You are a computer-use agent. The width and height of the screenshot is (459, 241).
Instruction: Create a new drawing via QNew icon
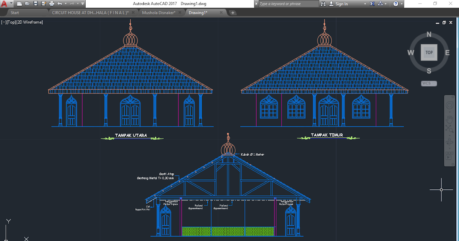click(19, 4)
